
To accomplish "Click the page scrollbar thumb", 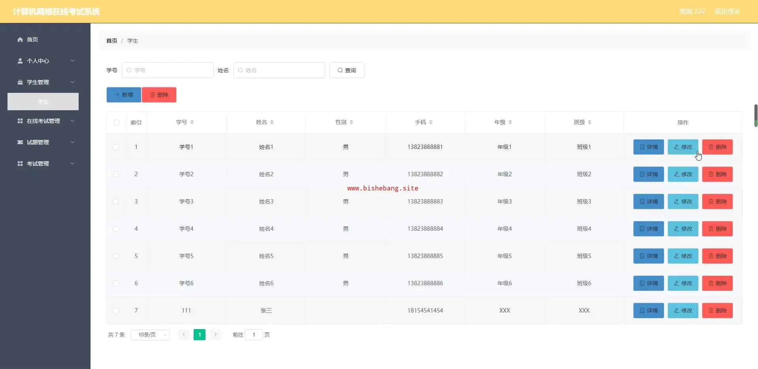I will [x=756, y=115].
